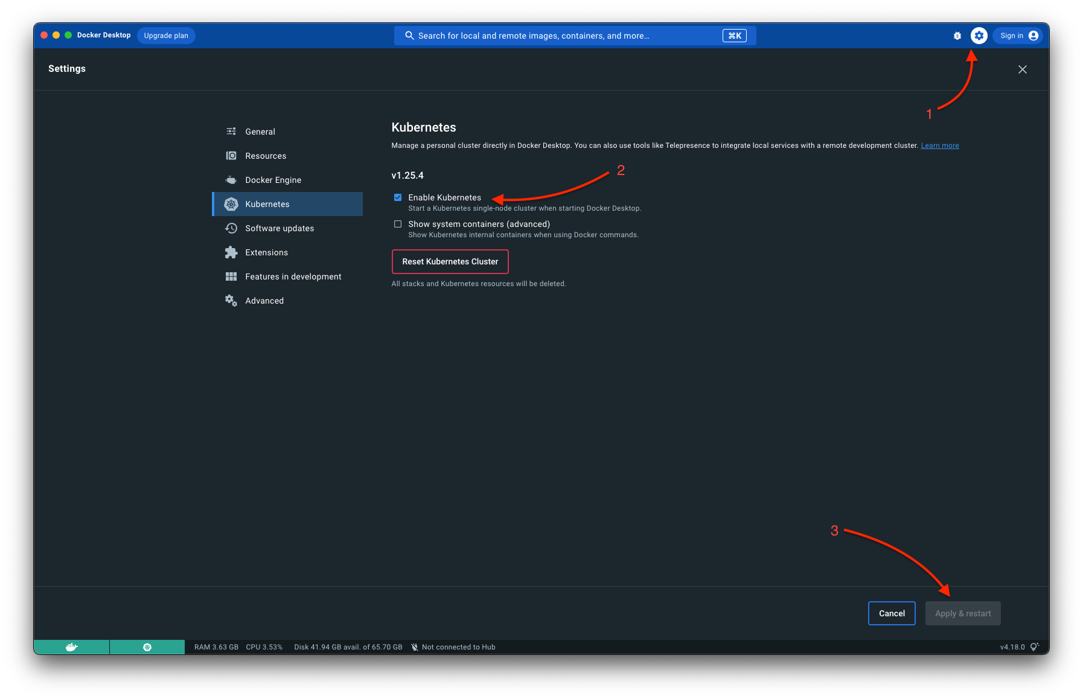The image size is (1083, 699).
Task: Click Cancel to discard changes
Action: pyautogui.click(x=892, y=613)
